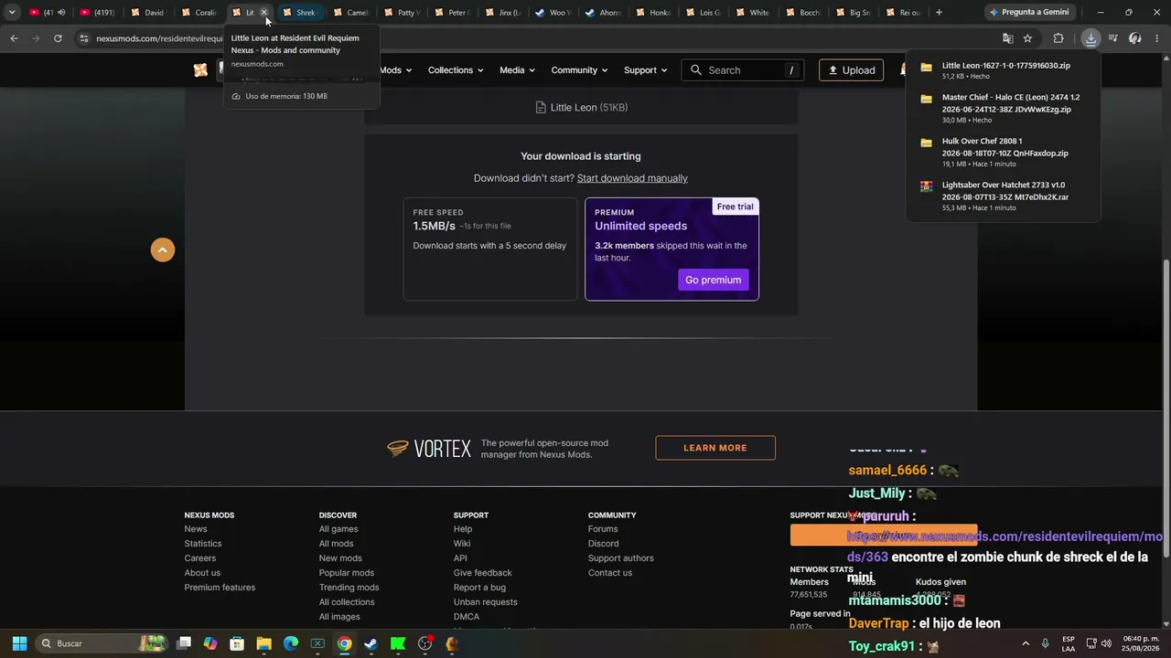Expand the Media dropdown menu
This screenshot has width=1171, height=658.
pos(517,70)
